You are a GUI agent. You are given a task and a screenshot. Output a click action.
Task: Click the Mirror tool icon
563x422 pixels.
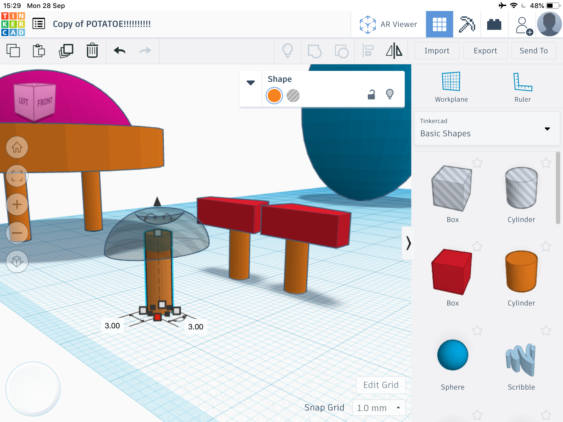(x=394, y=51)
